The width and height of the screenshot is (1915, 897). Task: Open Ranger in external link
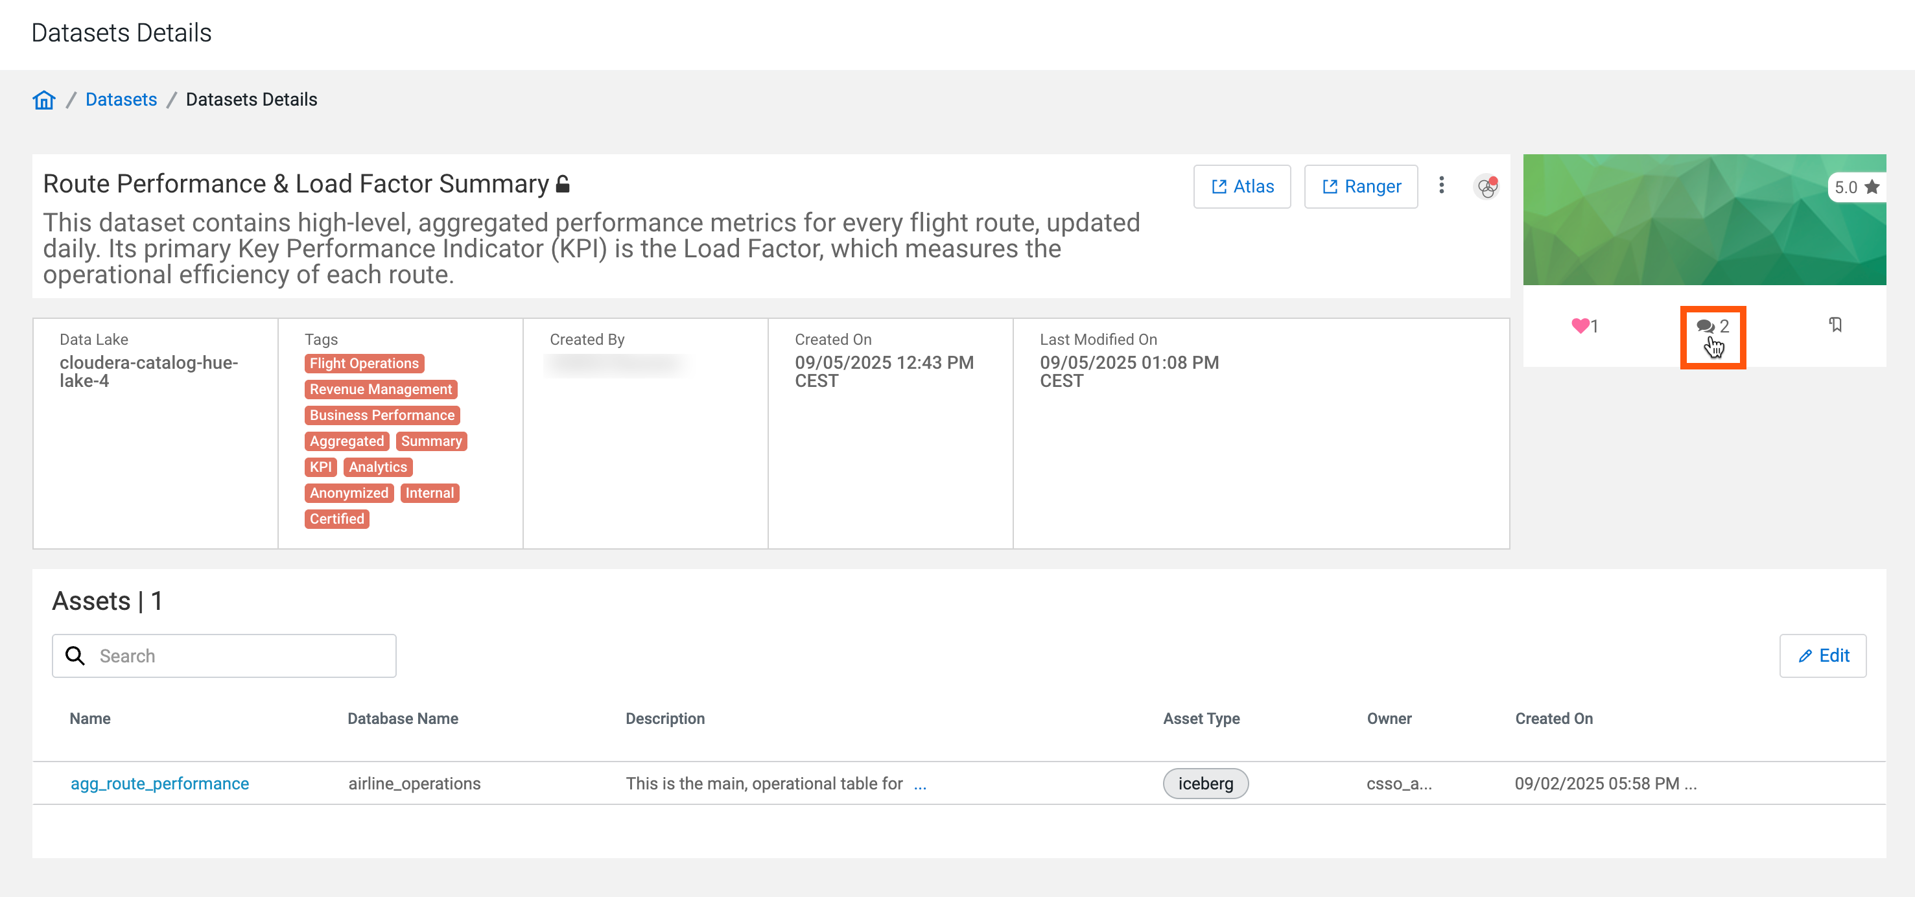(x=1361, y=187)
